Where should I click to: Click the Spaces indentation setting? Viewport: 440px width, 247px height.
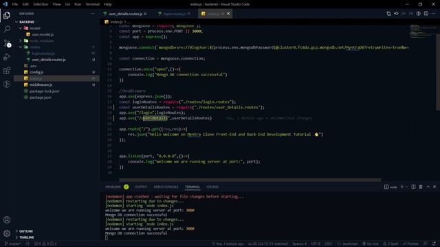[300, 244]
